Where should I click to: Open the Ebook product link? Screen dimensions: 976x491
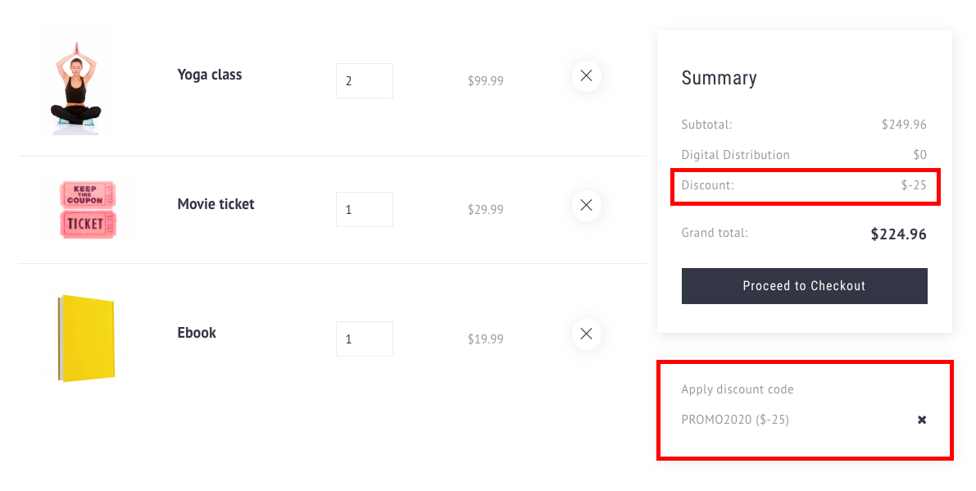click(x=197, y=333)
